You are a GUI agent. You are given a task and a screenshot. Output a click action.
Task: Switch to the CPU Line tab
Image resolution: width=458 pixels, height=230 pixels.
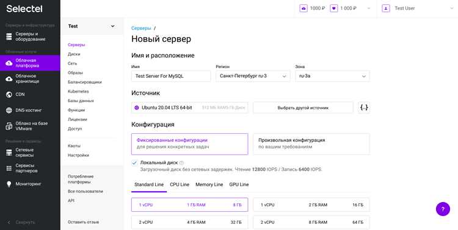[x=180, y=184]
